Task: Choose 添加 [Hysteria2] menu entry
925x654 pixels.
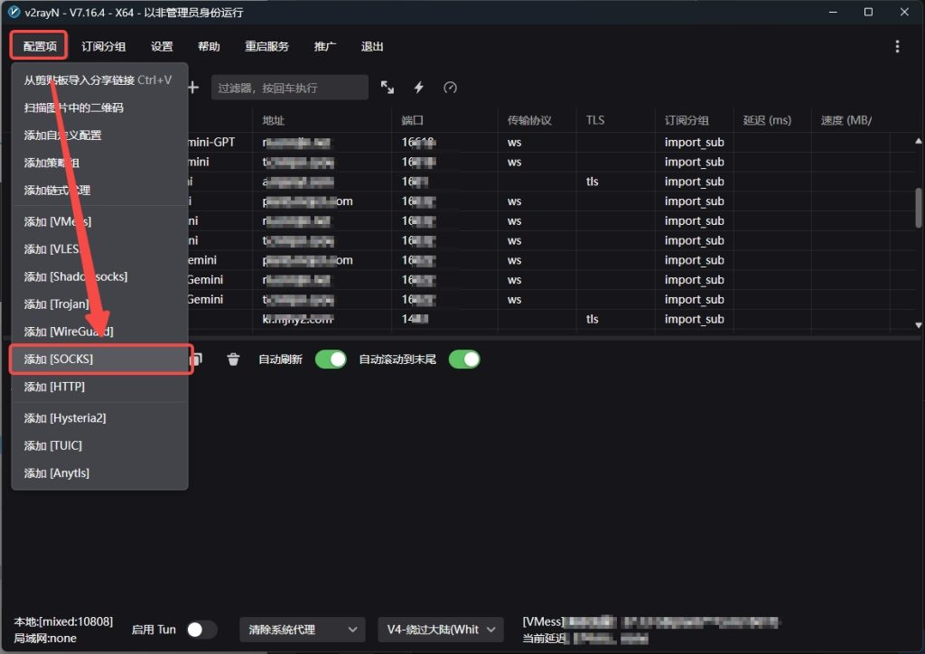Action: click(99, 418)
